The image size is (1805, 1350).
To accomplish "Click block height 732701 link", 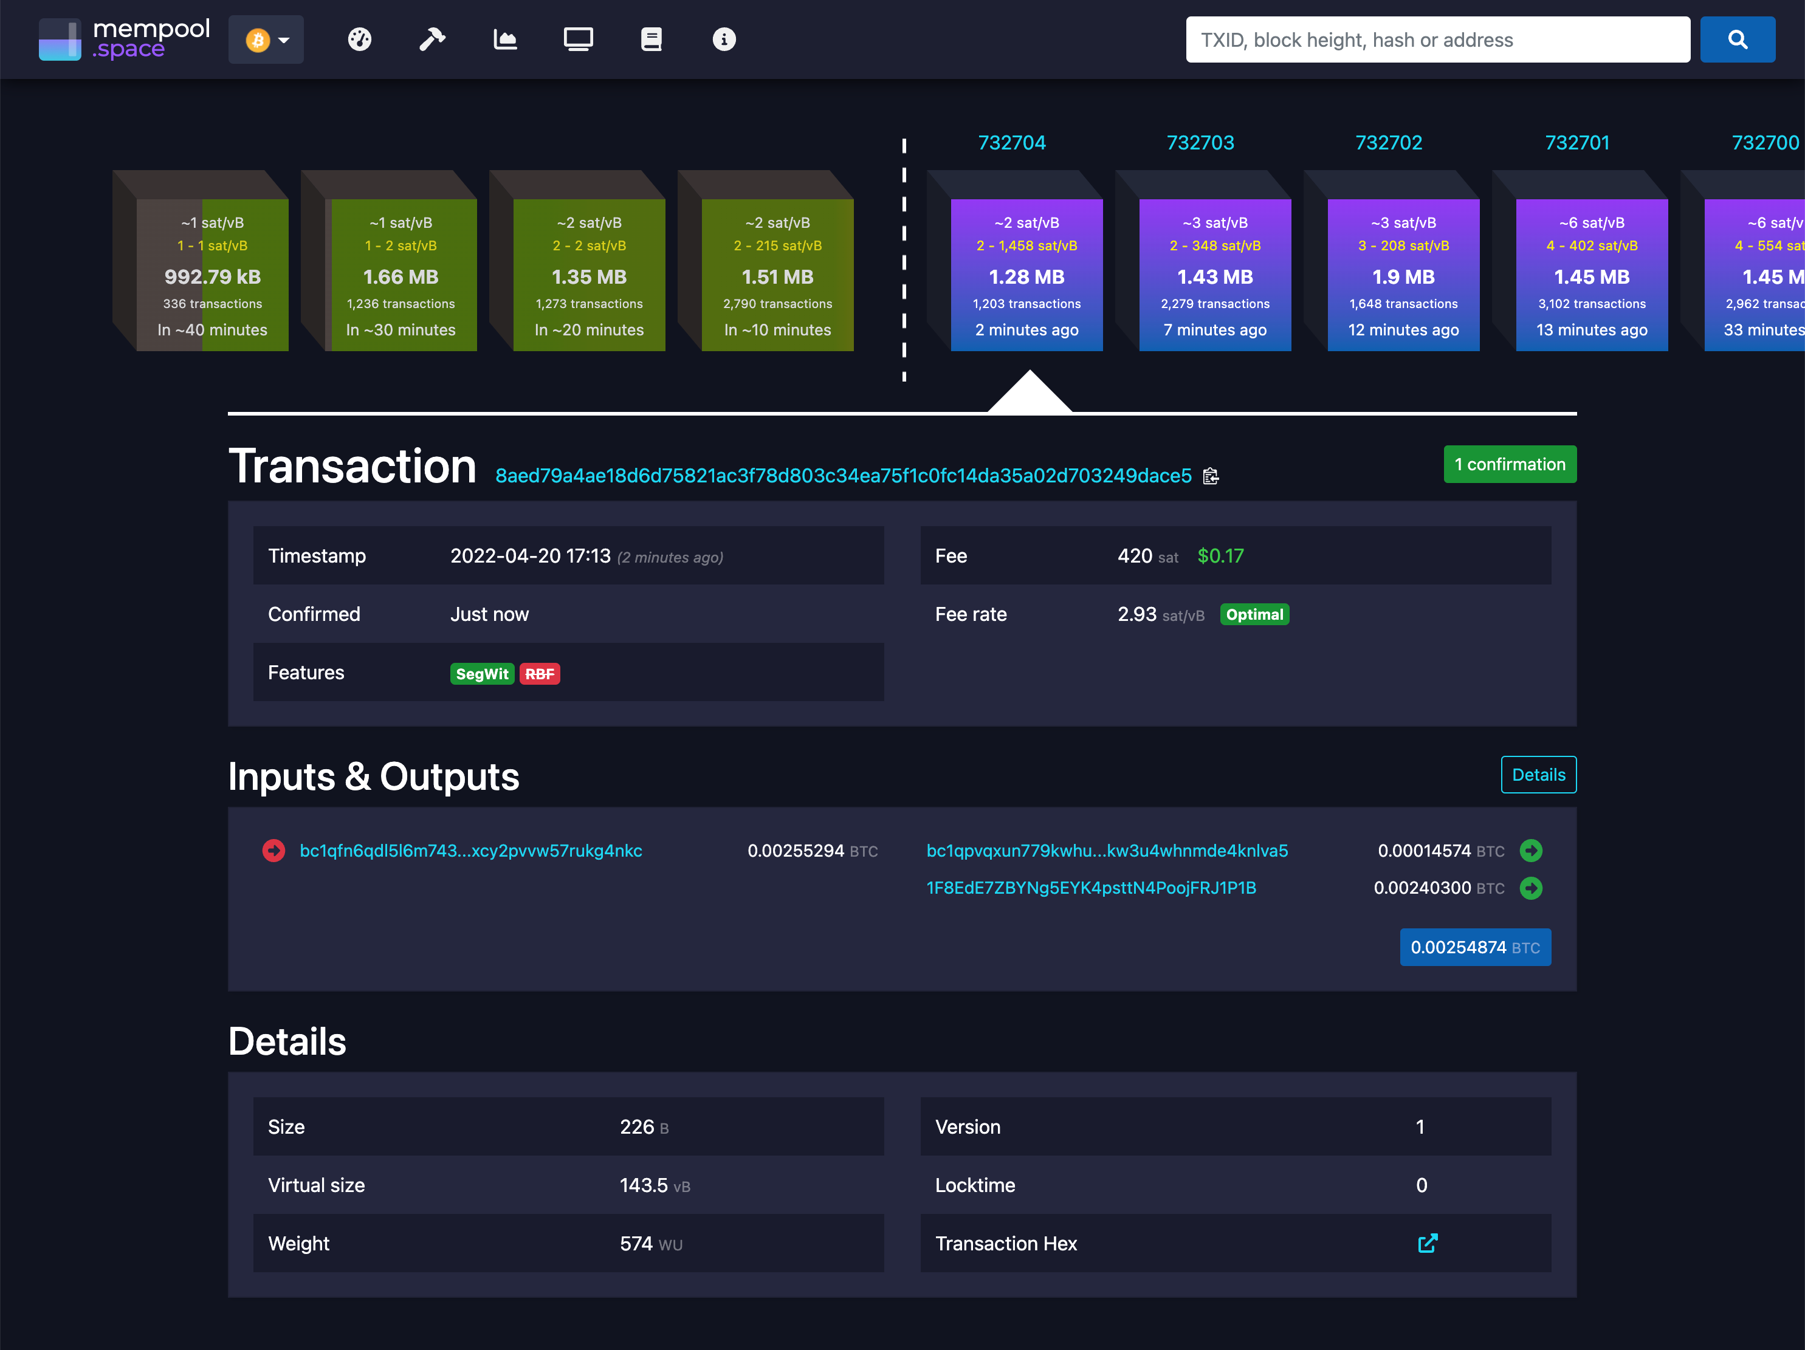I will [1577, 143].
